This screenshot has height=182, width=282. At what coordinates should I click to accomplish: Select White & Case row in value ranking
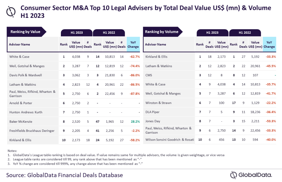click(74, 57)
